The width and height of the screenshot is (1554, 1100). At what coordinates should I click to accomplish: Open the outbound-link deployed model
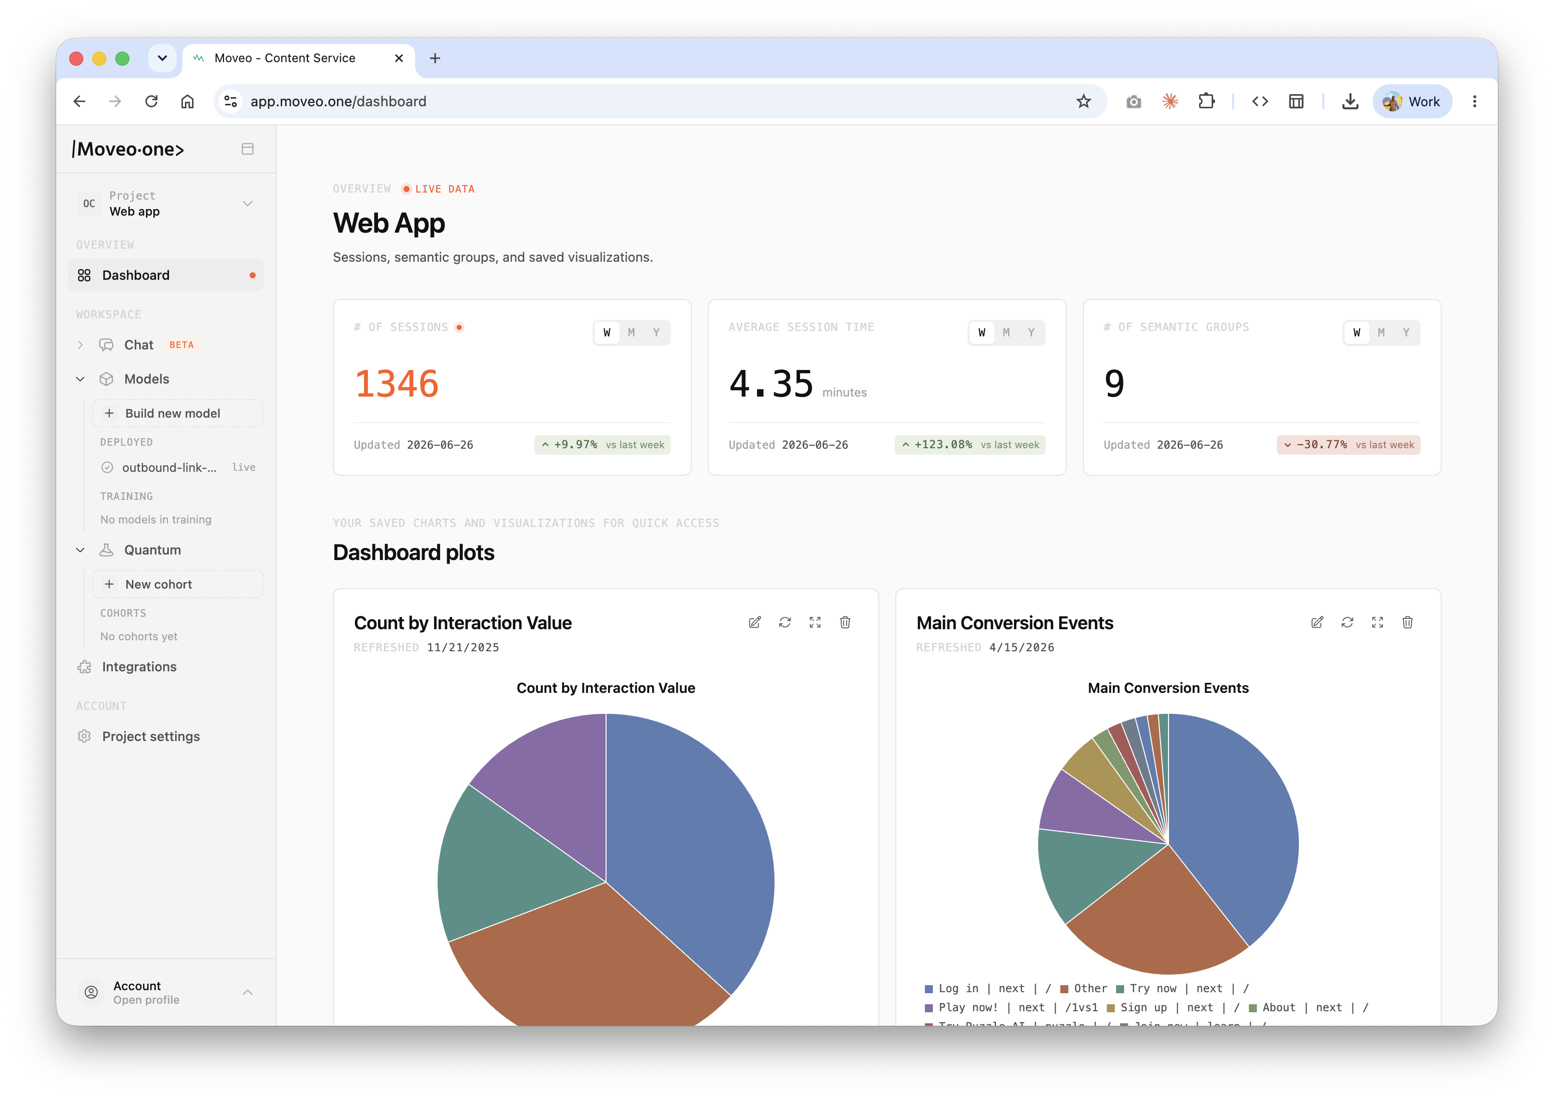pyautogui.click(x=177, y=468)
